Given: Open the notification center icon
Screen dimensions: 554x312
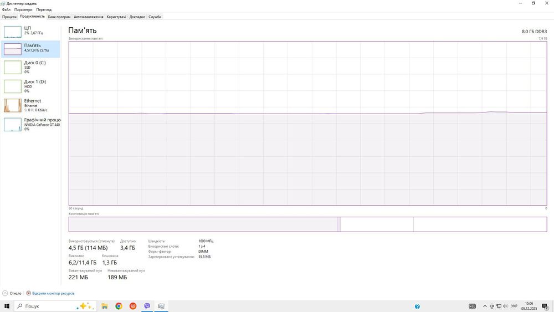Looking at the screenshot, I should 546,306.
